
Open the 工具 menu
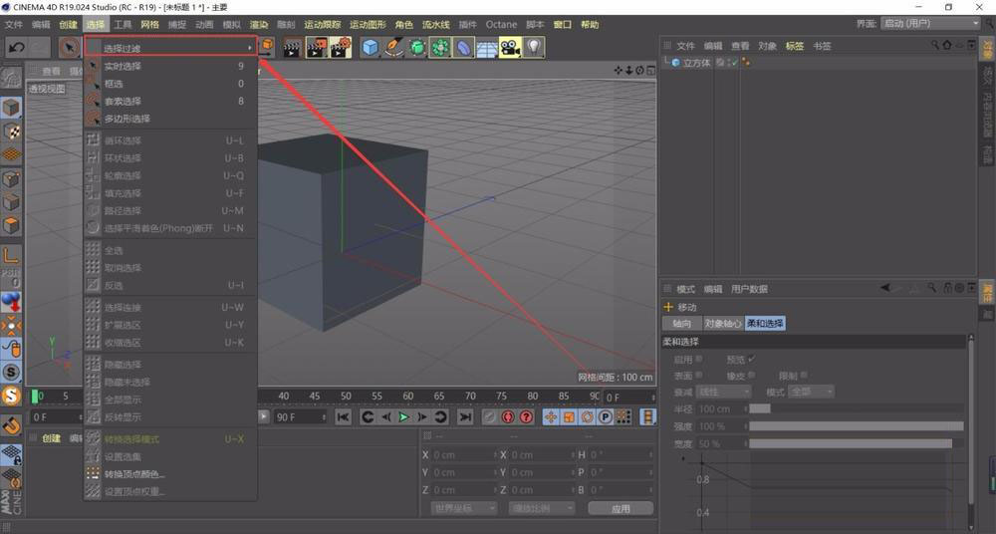(123, 25)
